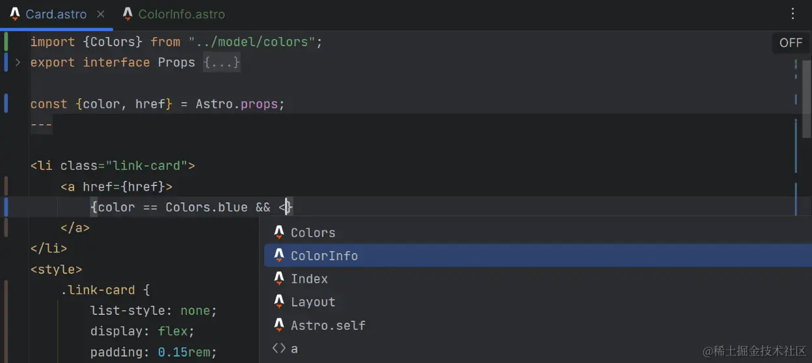
Task: Click the green change marker beside import line
Action: (x=6, y=42)
